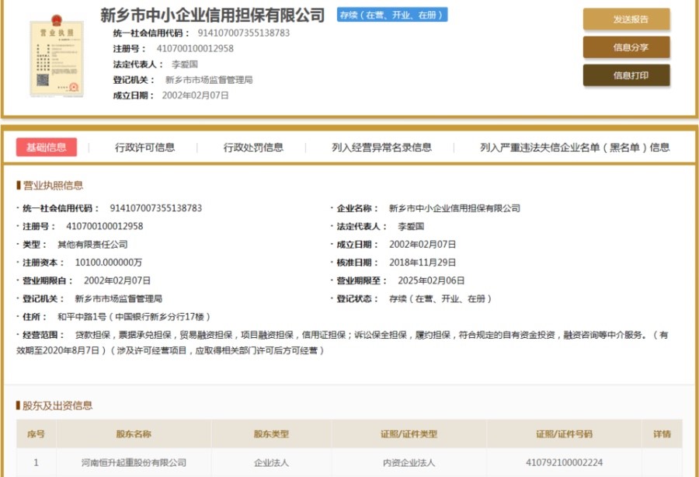Select the 基础信息 tab

coord(47,148)
